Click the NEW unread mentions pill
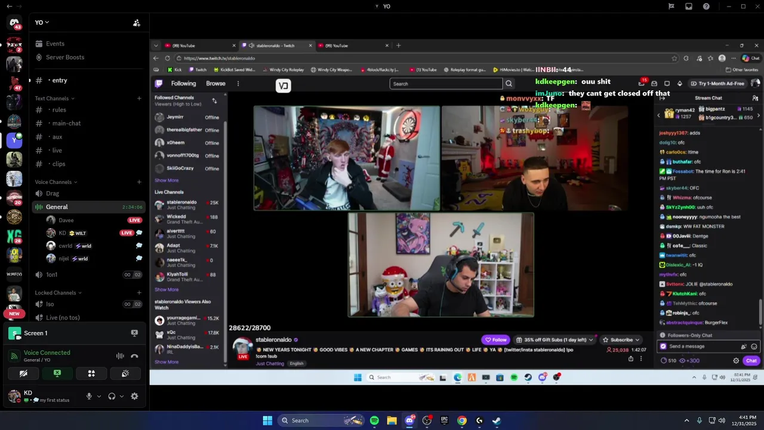 point(14,314)
